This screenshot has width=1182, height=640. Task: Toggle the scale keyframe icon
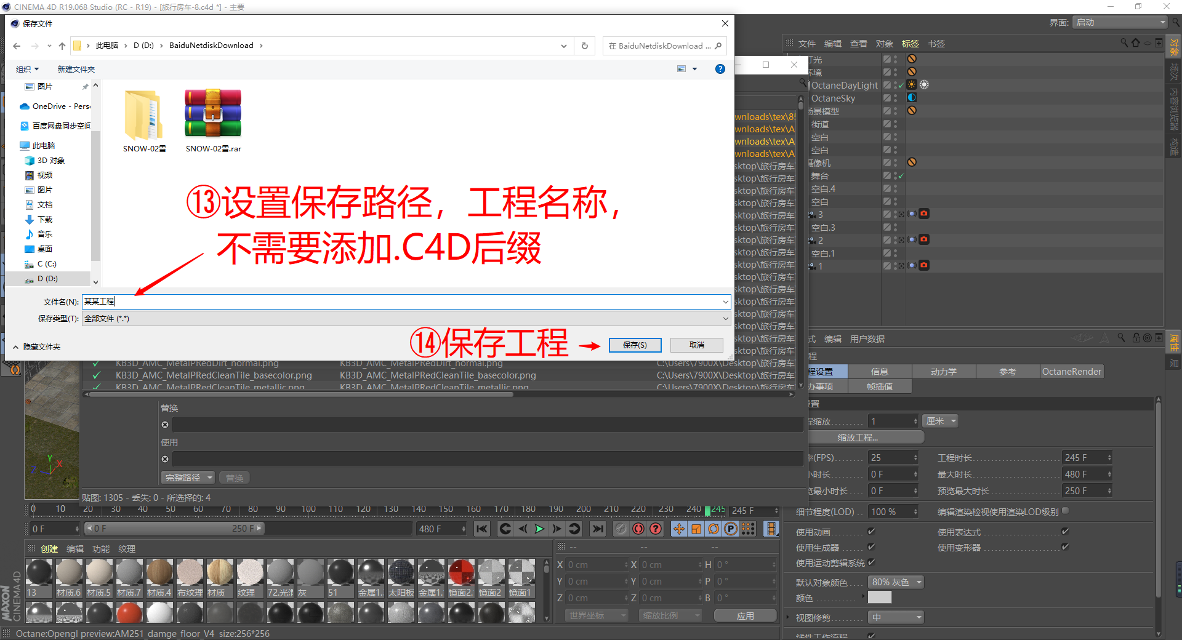[x=696, y=529]
